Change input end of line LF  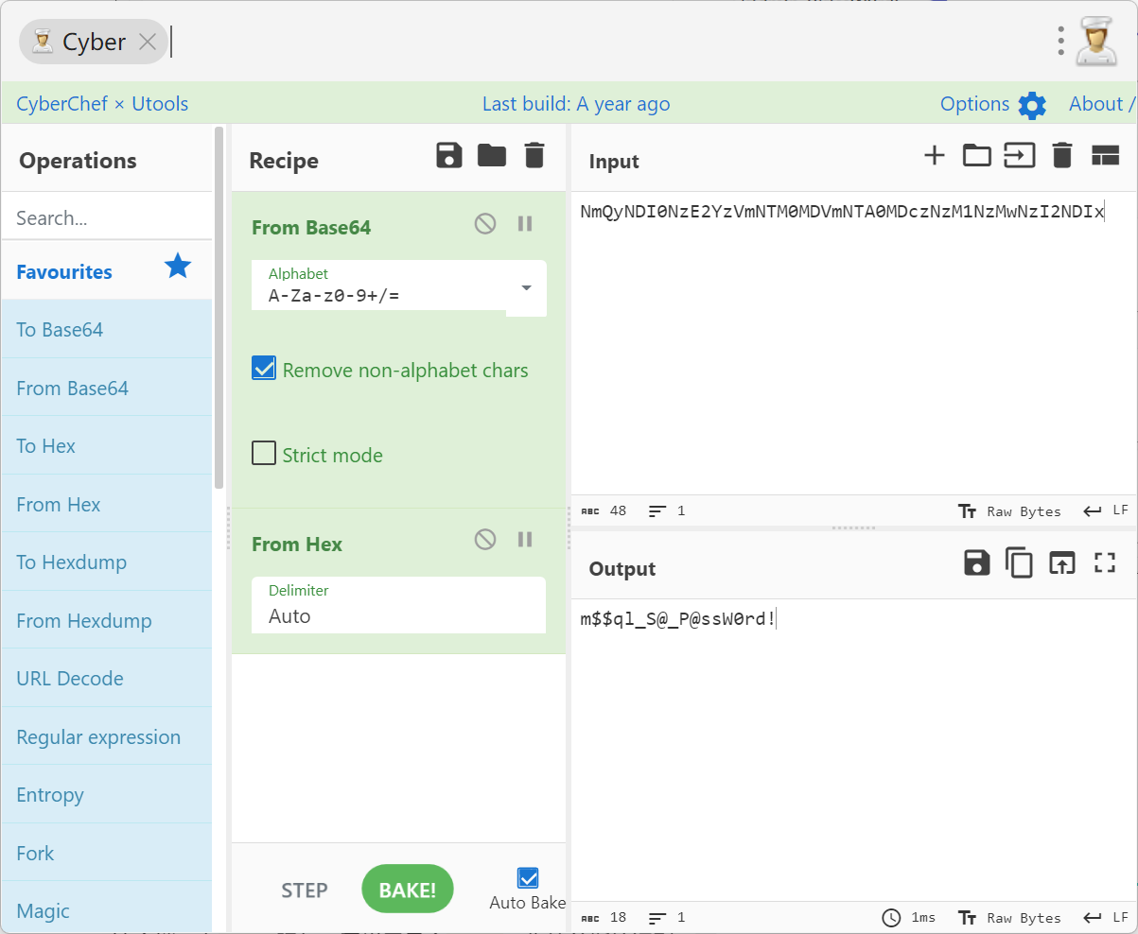click(x=1106, y=511)
